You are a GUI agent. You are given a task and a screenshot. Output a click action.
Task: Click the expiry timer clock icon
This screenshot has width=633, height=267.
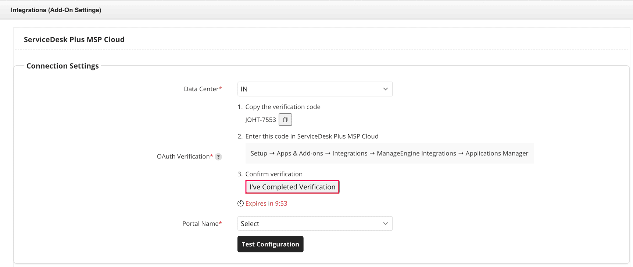(x=241, y=203)
